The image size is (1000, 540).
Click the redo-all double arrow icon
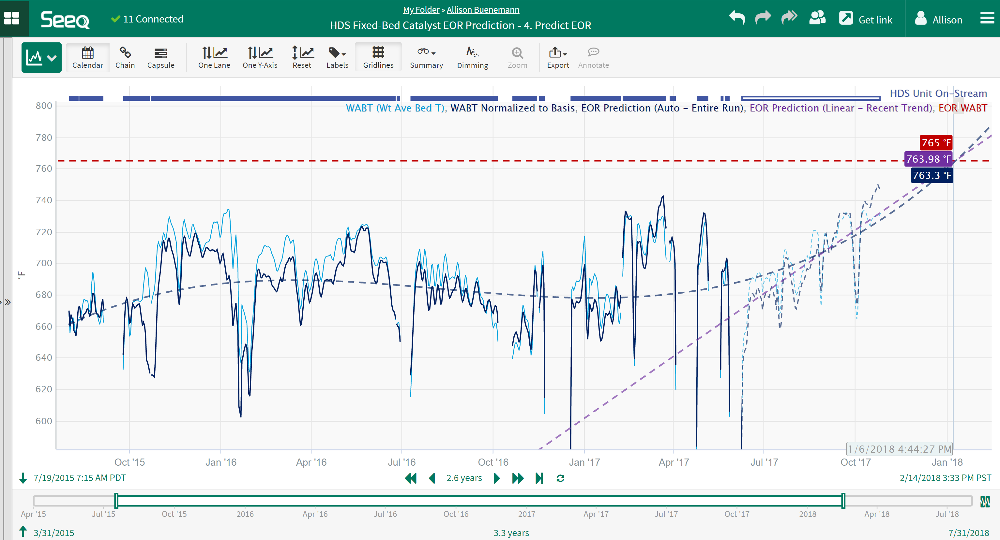(789, 18)
